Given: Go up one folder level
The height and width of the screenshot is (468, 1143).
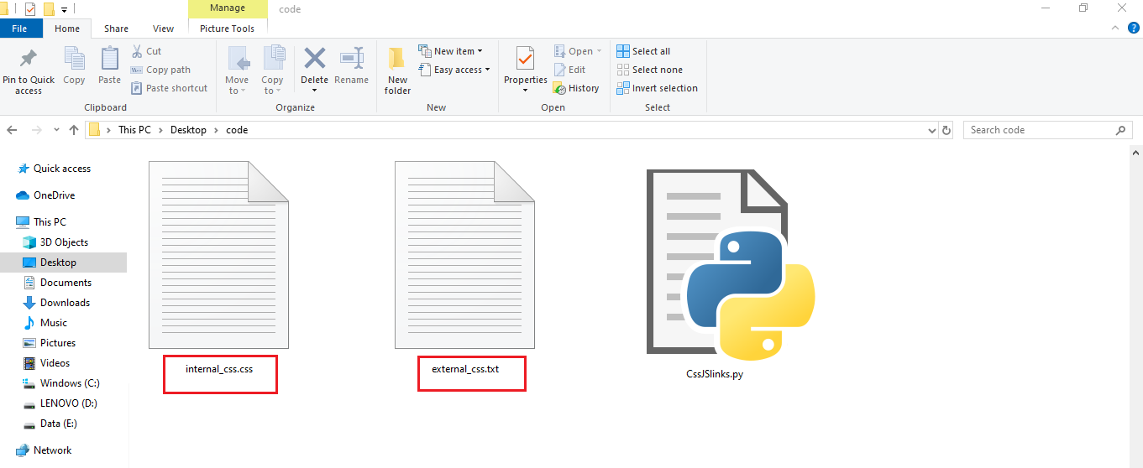Looking at the screenshot, I should [x=74, y=130].
